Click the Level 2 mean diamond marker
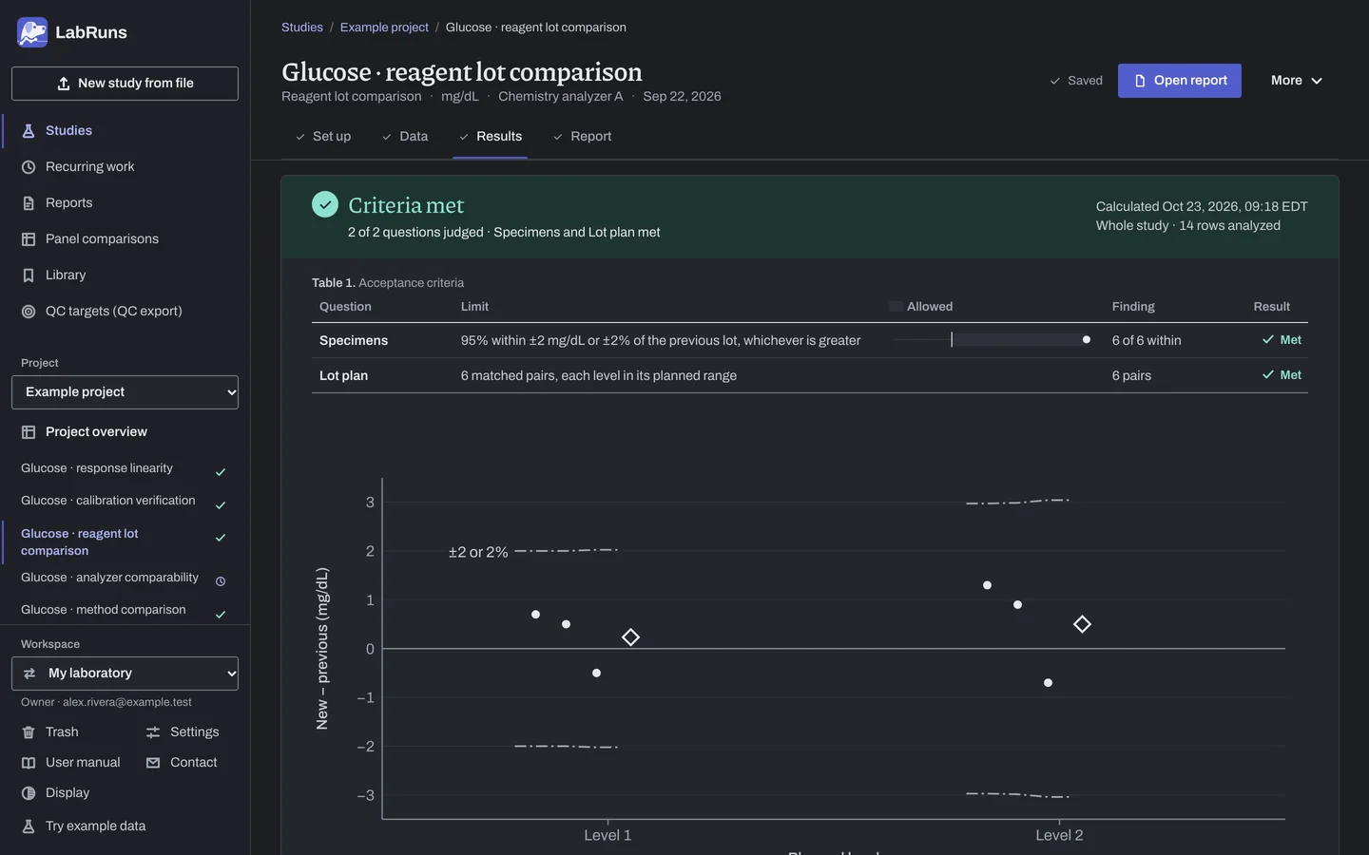 click(x=1082, y=624)
